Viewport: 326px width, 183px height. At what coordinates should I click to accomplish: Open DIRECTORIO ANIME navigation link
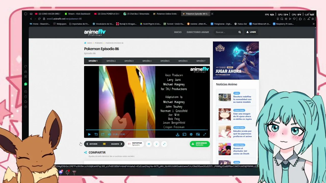(x=198, y=32)
